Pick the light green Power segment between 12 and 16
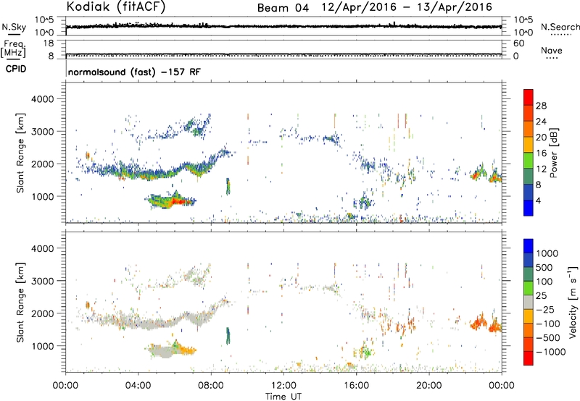This screenshot has width=580, height=401. (529, 160)
